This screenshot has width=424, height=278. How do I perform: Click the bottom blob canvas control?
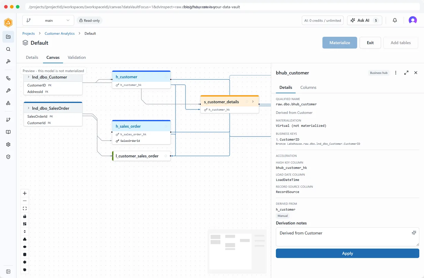tap(25, 270)
